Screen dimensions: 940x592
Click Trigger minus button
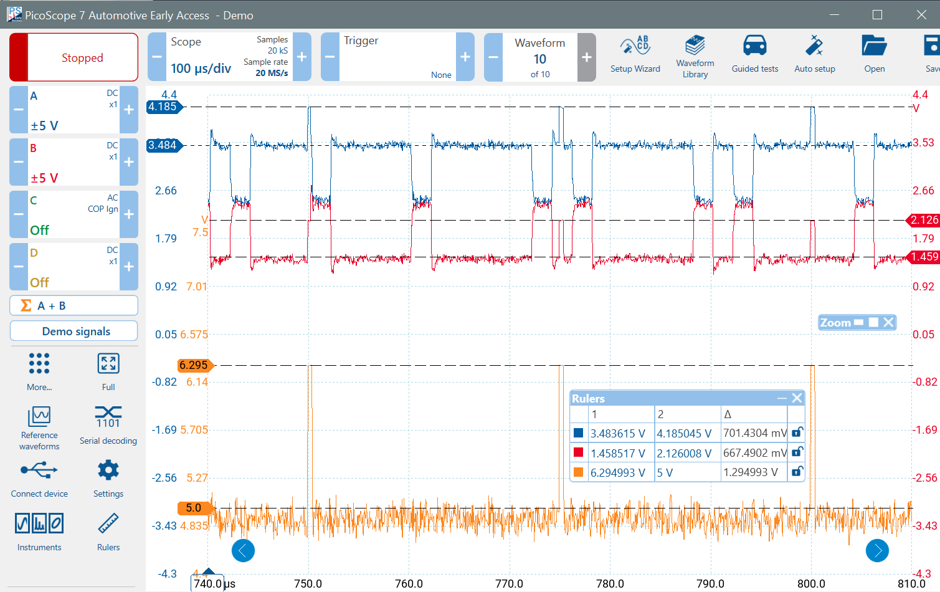coord(330,57)
